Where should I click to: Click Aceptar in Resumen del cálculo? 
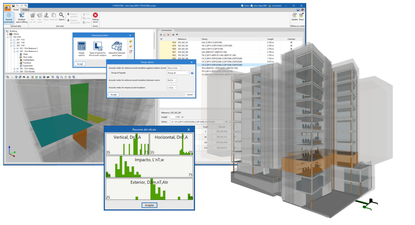coord(149,205)
